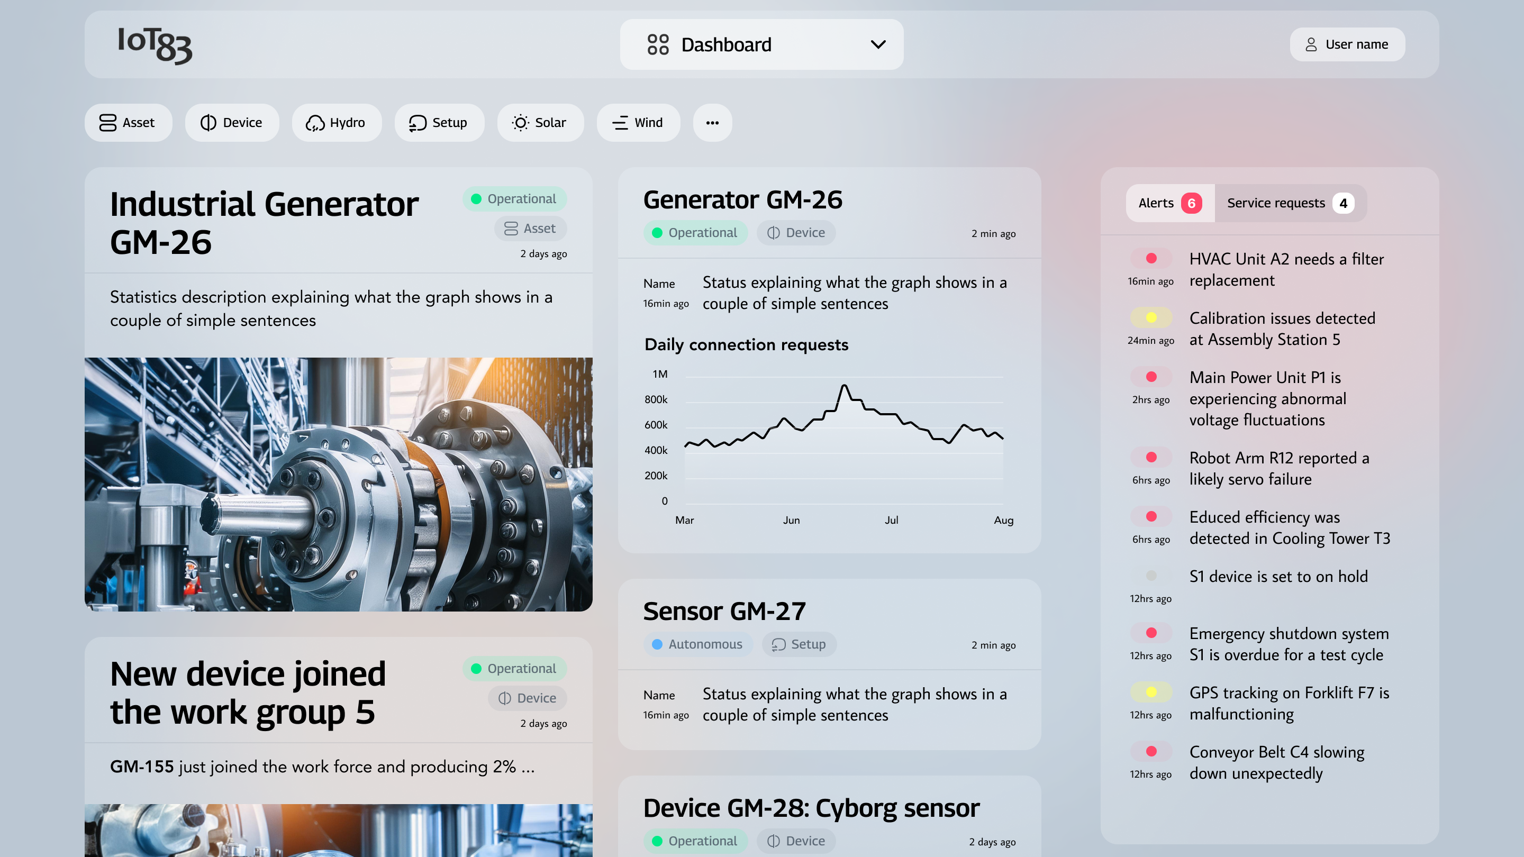Click the Operational status badge on Generator GM-26
Viewport: 1524px width, 857px height.
696,232
